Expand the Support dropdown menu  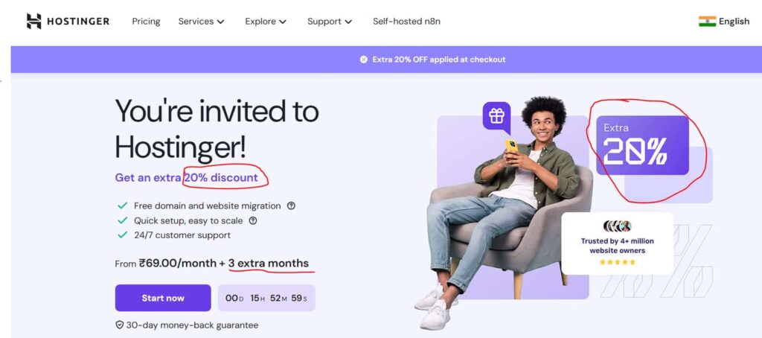330,22
